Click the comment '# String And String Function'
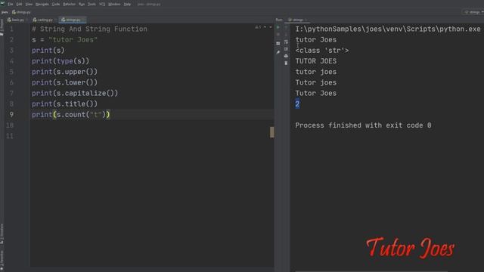 tap(89, 29)
